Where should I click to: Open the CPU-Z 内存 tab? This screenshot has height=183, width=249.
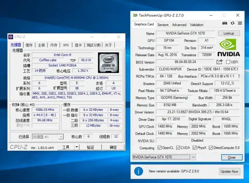tap(54, 45)
